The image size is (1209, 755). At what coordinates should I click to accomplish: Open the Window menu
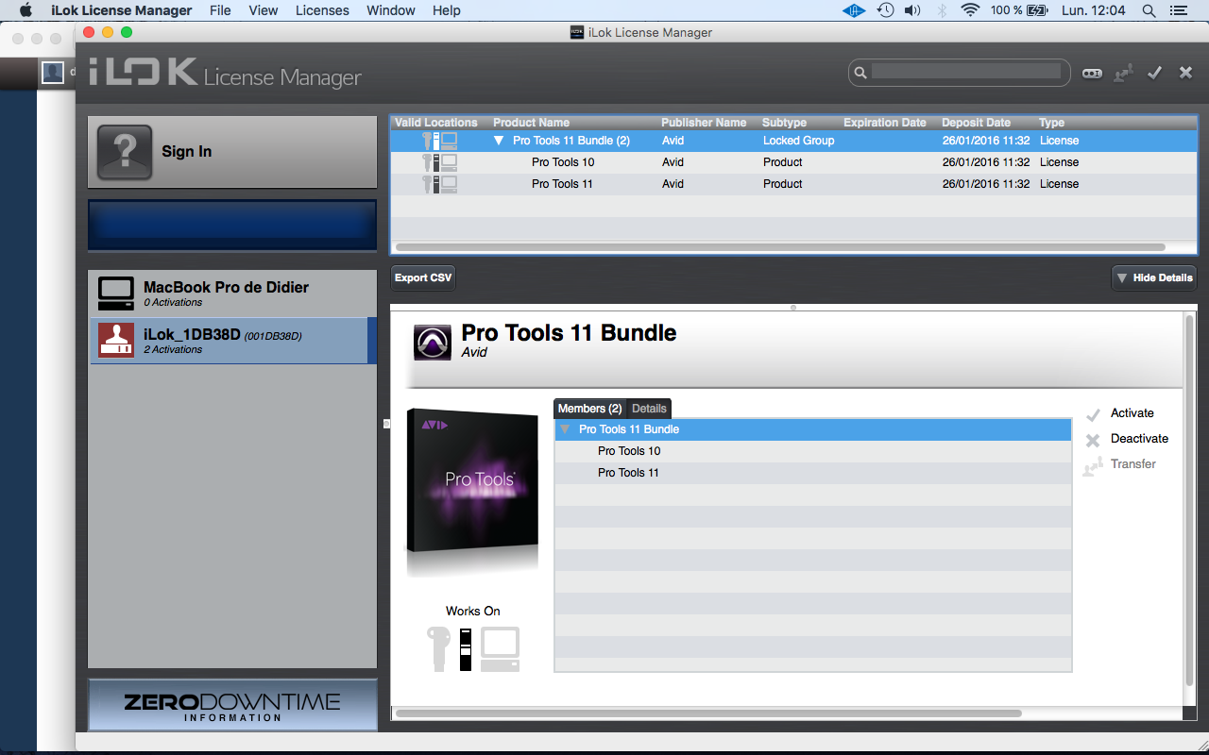tap(391, 10)
